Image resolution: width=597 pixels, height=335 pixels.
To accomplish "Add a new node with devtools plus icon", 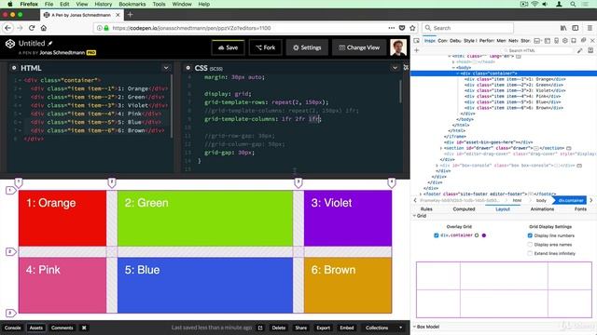I will [417, 50].
